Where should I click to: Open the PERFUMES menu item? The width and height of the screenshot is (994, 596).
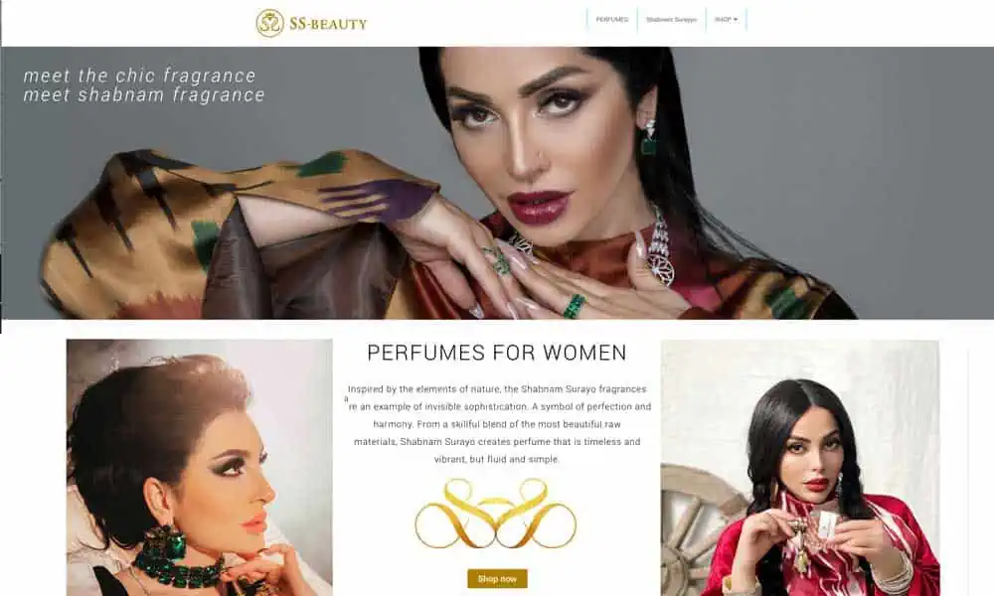(x=611, y=20)
